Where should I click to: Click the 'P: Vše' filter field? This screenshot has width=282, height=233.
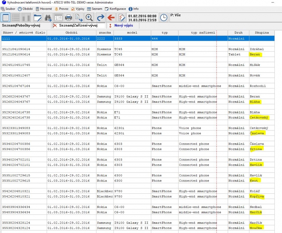226,17
